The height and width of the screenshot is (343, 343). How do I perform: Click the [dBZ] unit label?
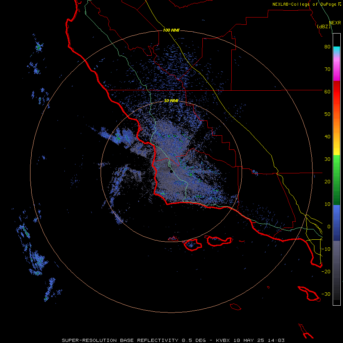point(324,26)
